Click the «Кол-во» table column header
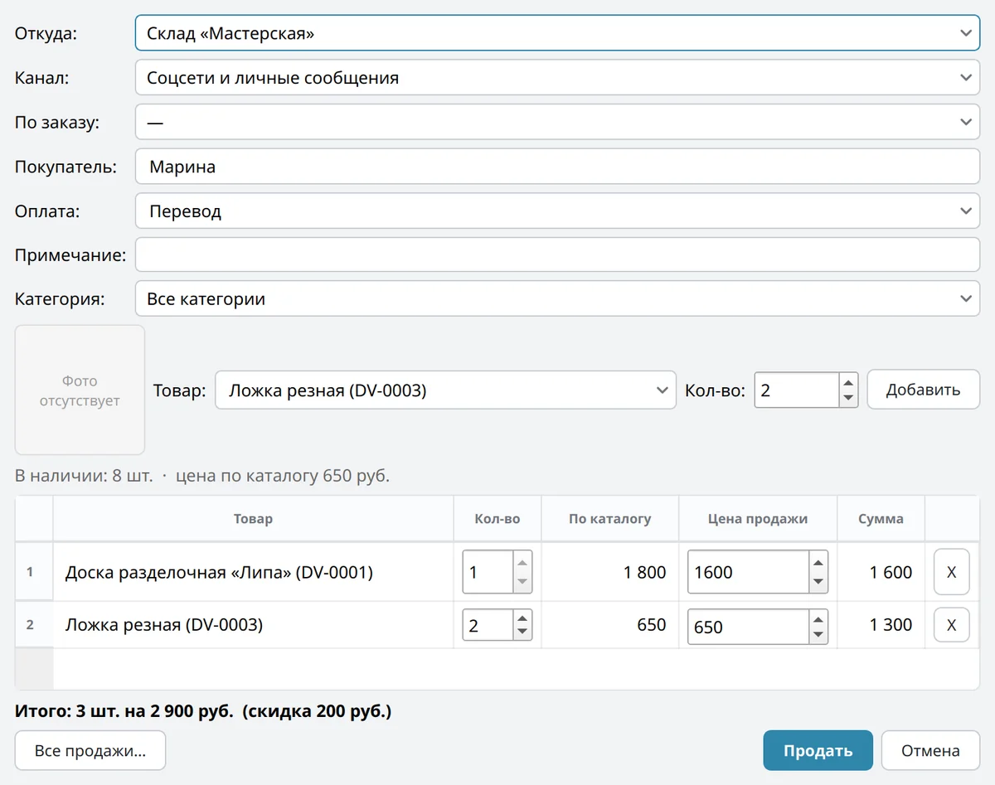 tap(498, 519)
